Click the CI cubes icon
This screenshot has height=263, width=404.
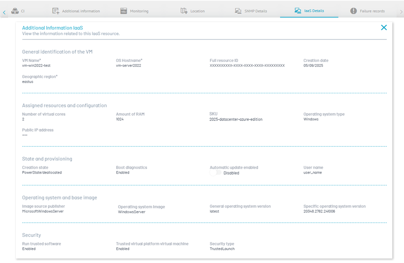tap(15, 11)
